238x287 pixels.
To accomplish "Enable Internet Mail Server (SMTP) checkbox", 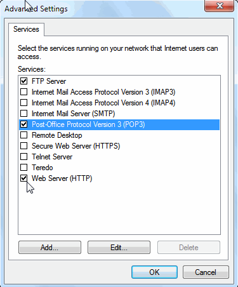I will pyautogui.click(x=23, y=114).
